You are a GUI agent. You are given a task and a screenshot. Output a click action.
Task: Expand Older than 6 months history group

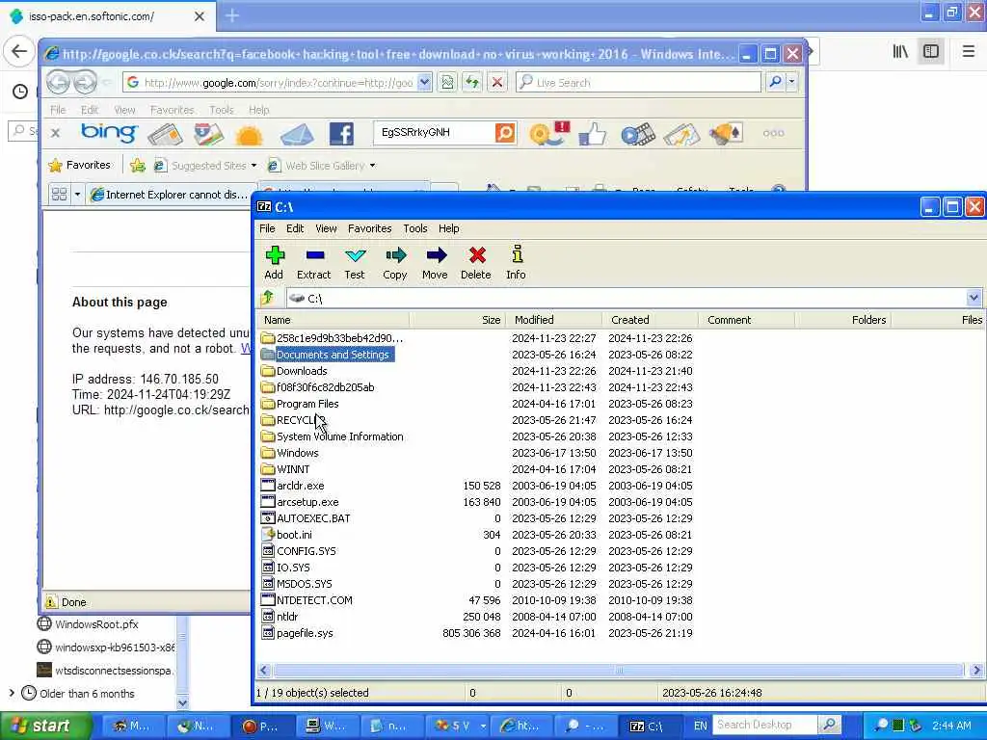[x=12, y=693]
